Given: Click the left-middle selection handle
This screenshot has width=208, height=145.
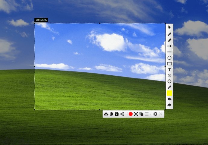Looking at the screenshot, I should pyautogui.click(x=35, y=66).
